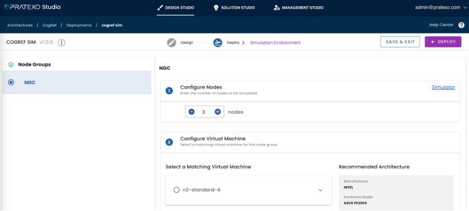Decrease node count with minus button
This screenshot has height=211, width=469.
(191, 112)
